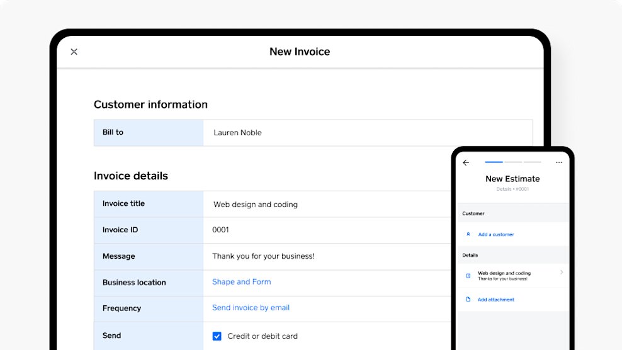The width and height of the screenshot is (622, 350).
Task: Select the Web design and coding details row
Action: click(513, 275)
